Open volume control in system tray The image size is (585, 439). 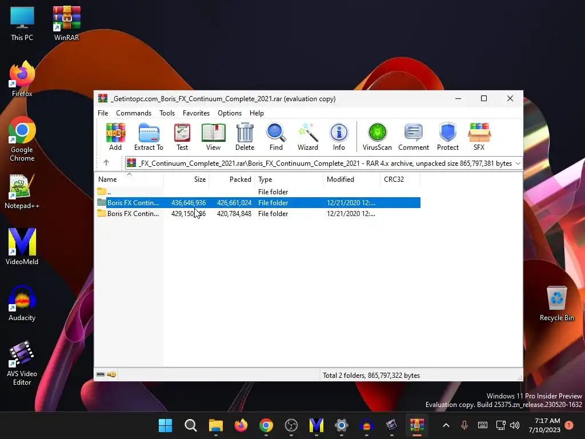pos(515,425)
